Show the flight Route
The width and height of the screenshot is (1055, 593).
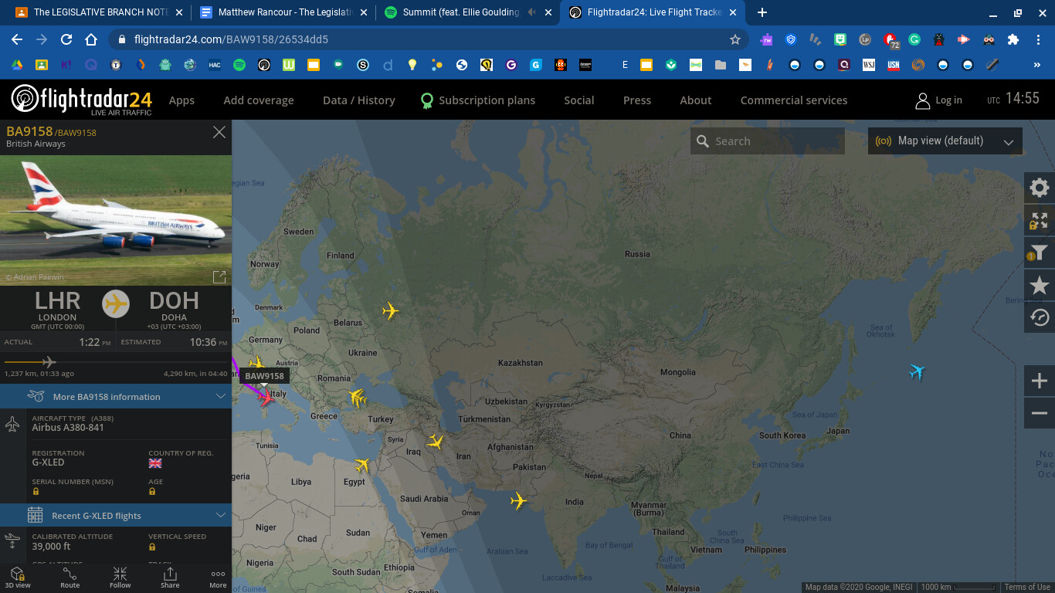pos(70,578)
